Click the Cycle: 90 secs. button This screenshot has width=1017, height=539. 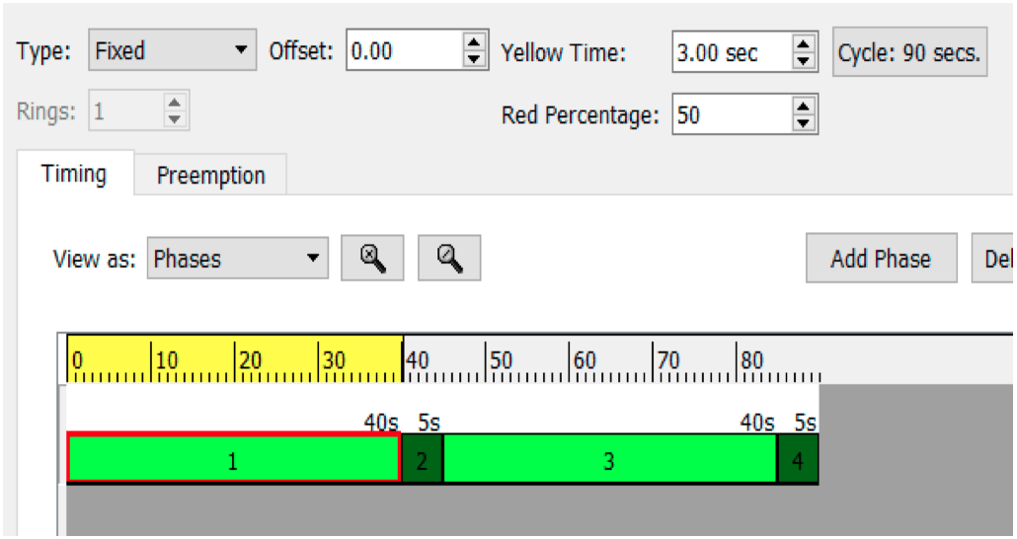coord(909,52)
